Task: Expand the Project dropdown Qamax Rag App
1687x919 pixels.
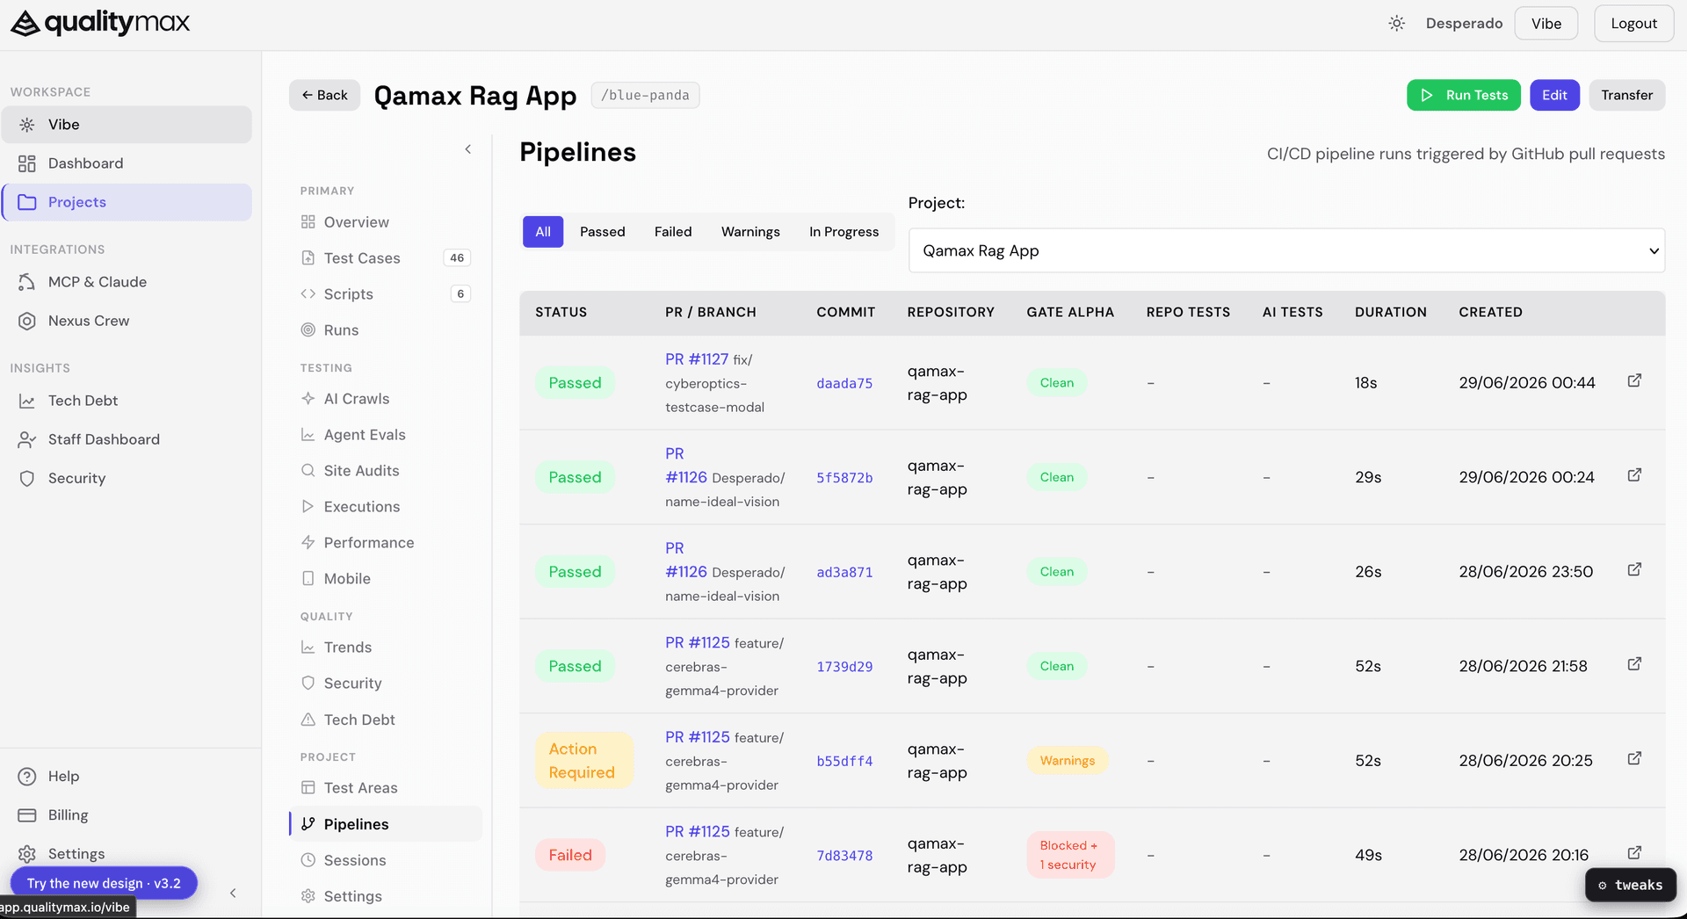Action: point(1286,250)
